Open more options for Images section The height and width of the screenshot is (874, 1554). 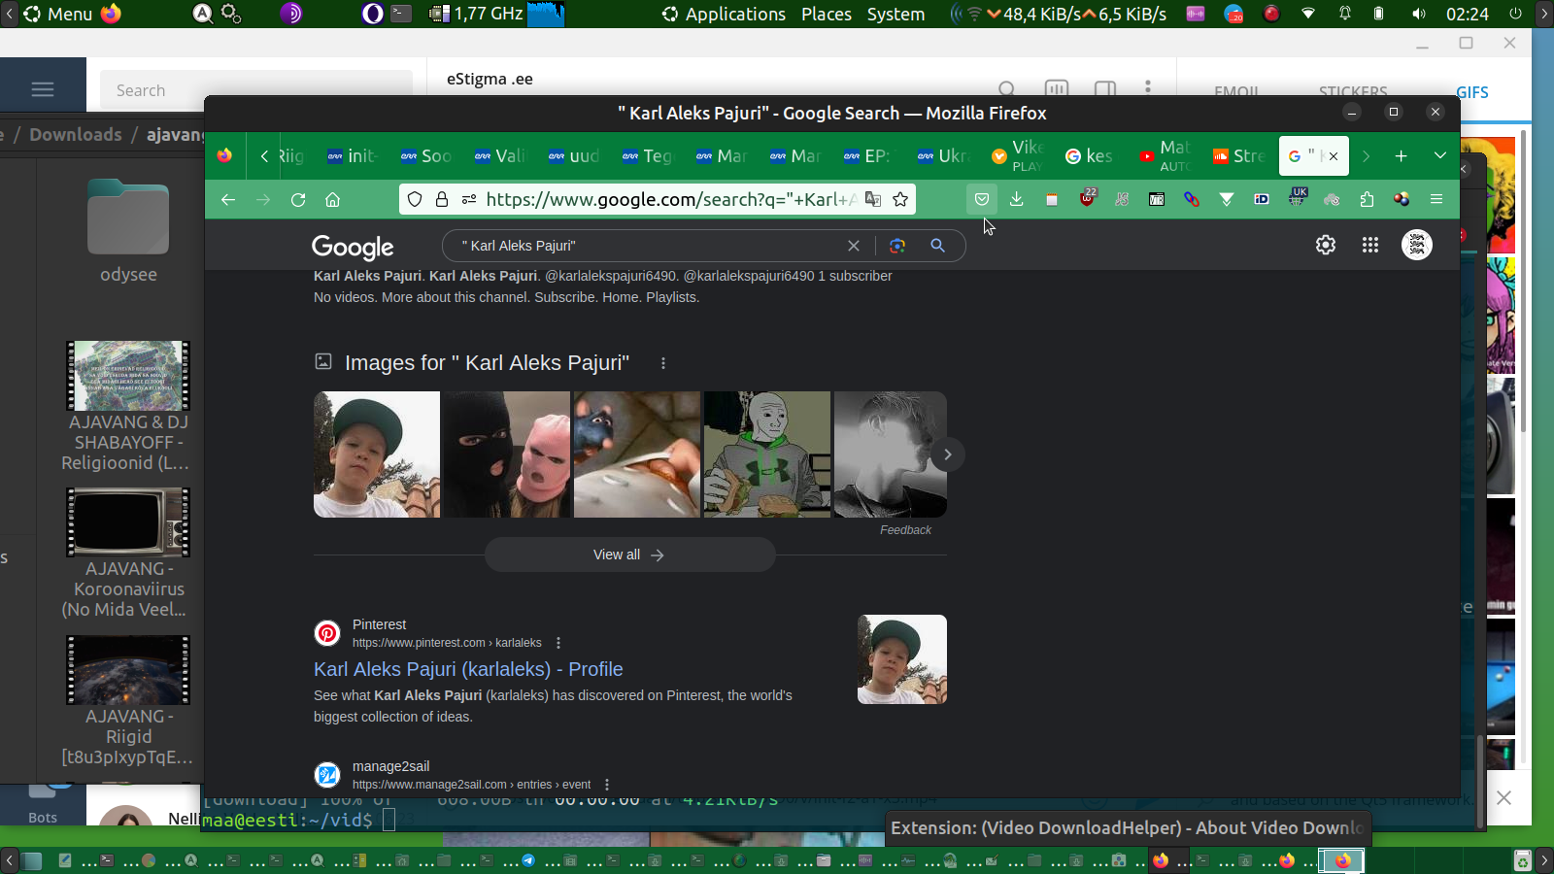point(663,363)
